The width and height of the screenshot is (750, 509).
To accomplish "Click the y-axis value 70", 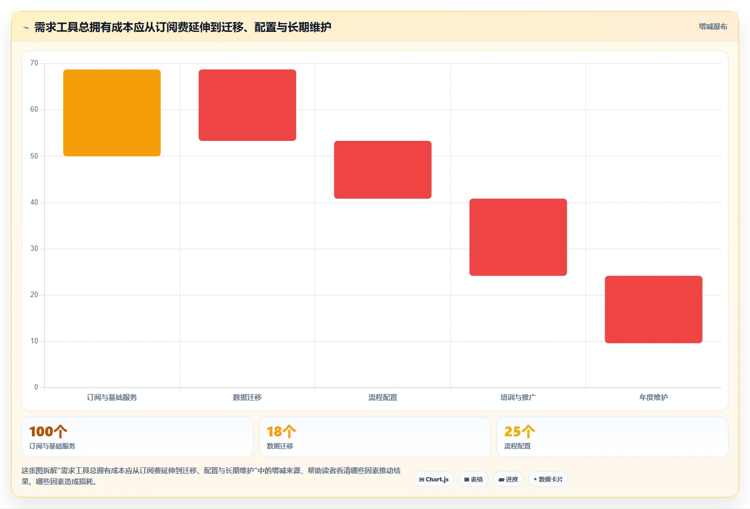I will [34, 63].
